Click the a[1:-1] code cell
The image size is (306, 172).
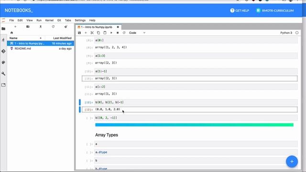196,71
